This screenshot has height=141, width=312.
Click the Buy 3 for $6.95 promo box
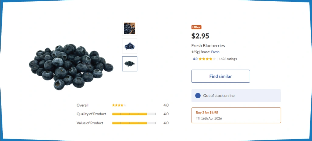236,115
